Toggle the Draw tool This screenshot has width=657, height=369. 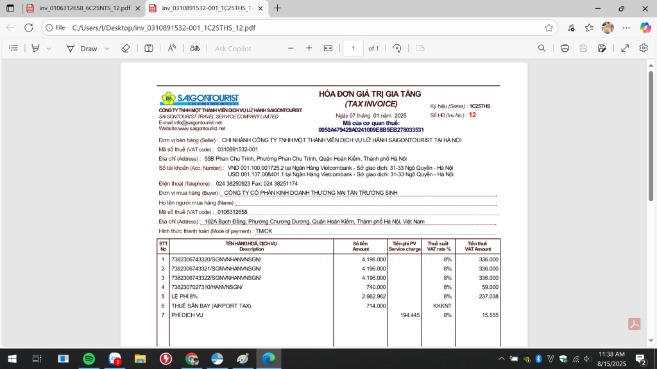pos(82,48)
